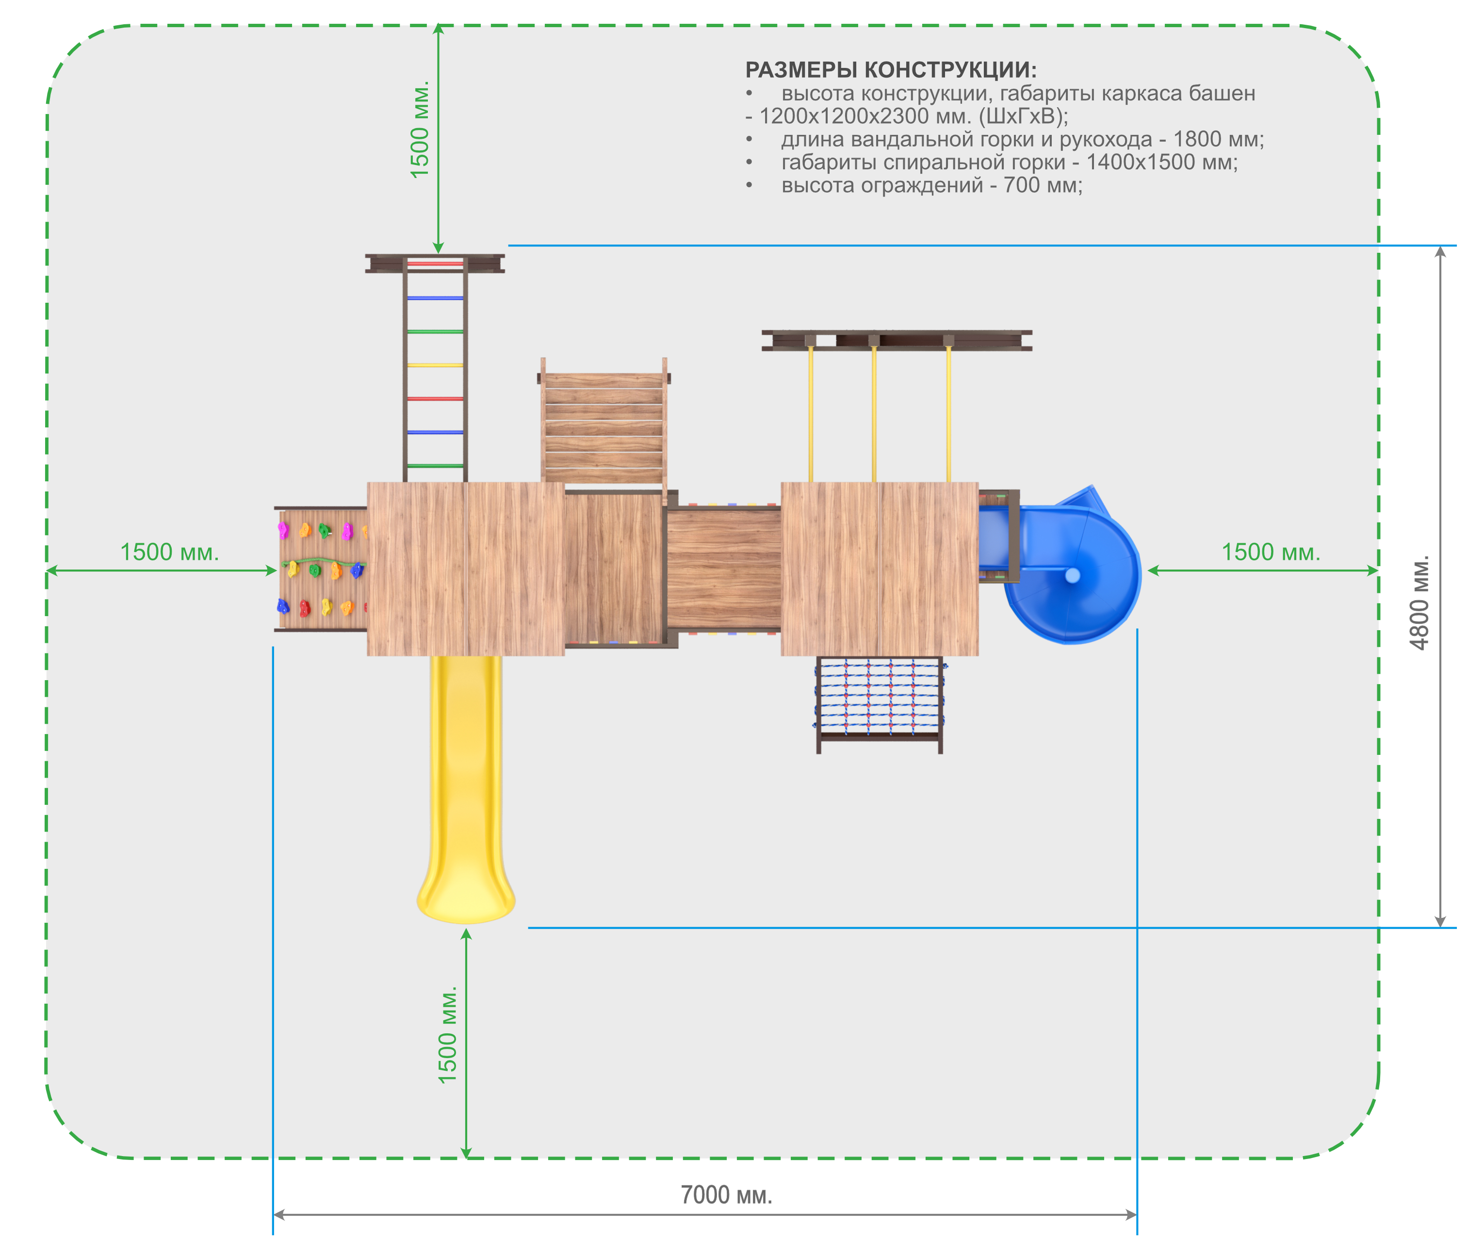
Task: Click the line "высота конструкции, габариты каркаса башен"
Action: click(1018, 93)
